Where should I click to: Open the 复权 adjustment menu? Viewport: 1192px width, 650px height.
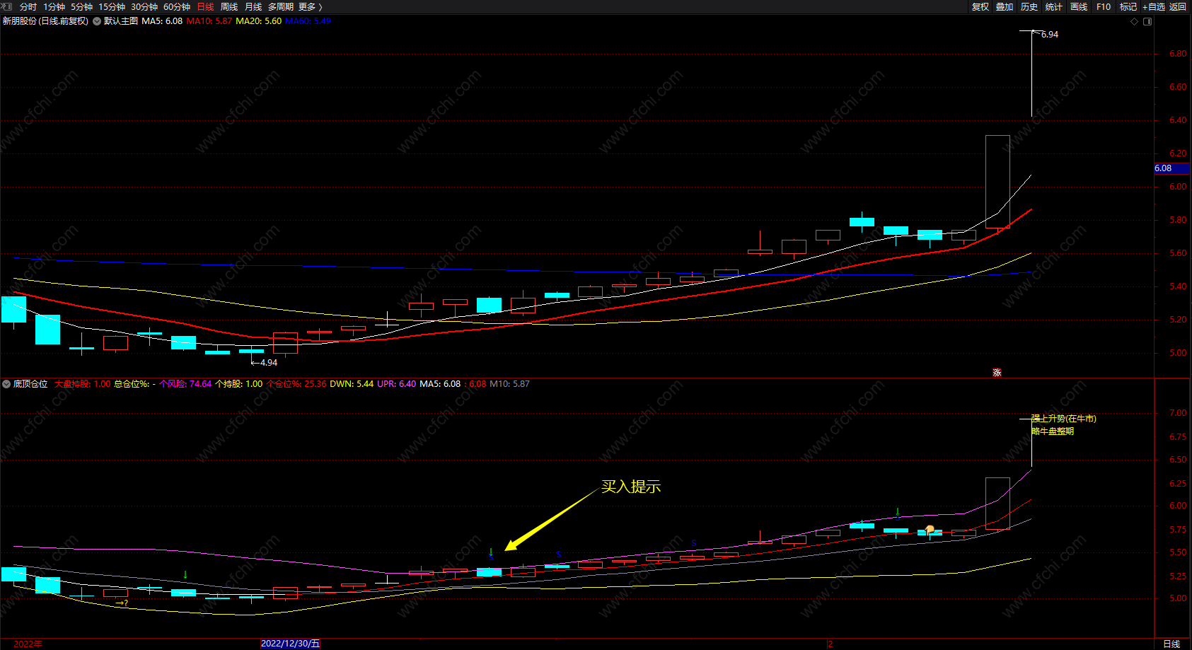pyautogui.click(x=980, y=6)
